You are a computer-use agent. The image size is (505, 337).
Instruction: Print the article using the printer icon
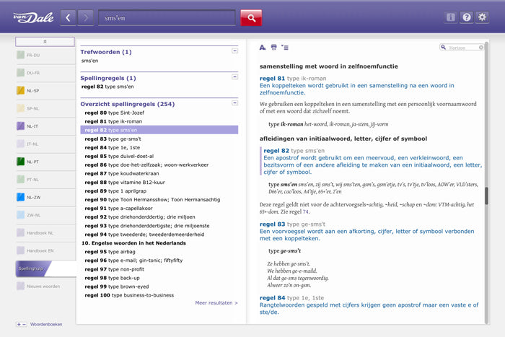(x=273, y=47)
